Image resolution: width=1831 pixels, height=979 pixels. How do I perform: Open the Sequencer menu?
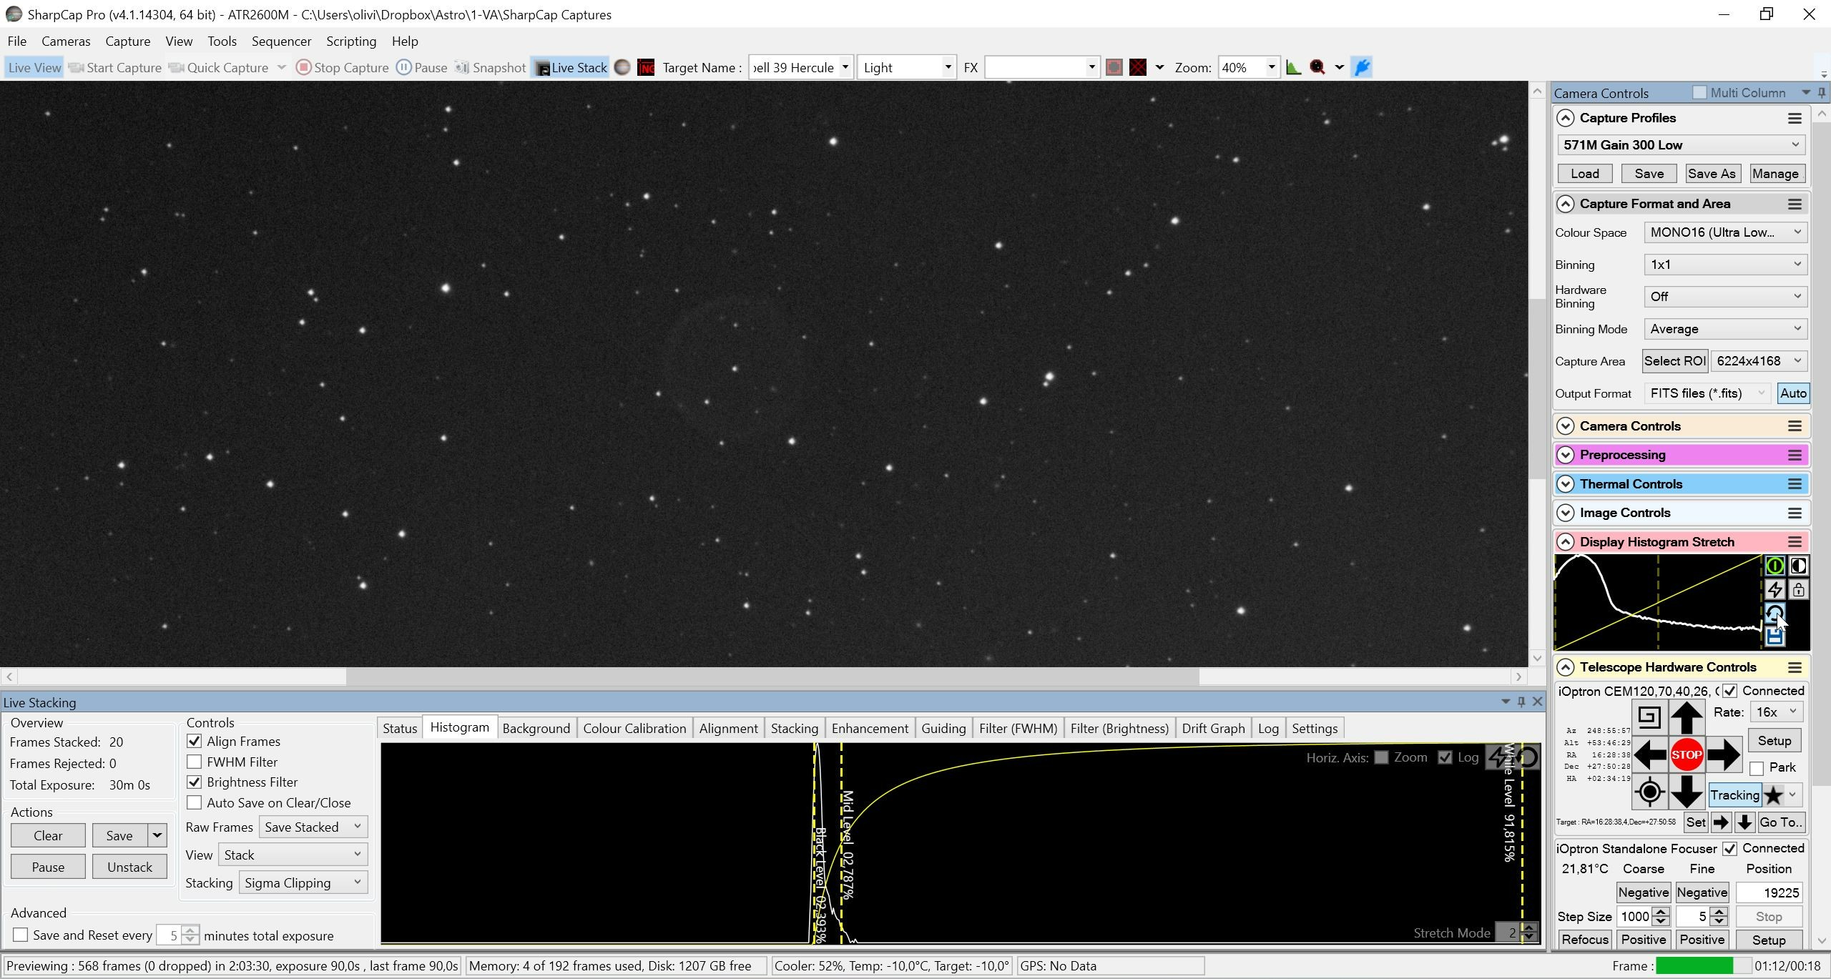(x=281, y=41)
